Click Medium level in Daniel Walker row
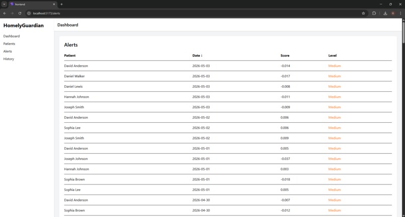Viewport: 405px width, 217px height. point(335,76)
